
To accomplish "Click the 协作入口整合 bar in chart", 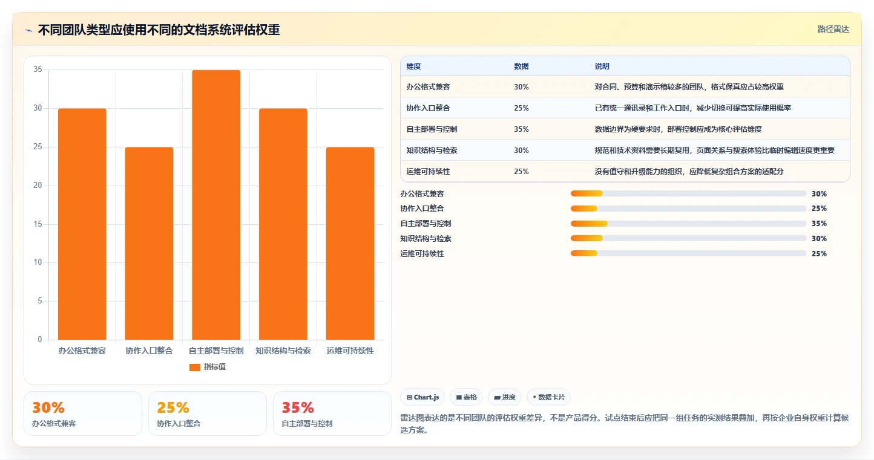I will click(x=149, y=244).
